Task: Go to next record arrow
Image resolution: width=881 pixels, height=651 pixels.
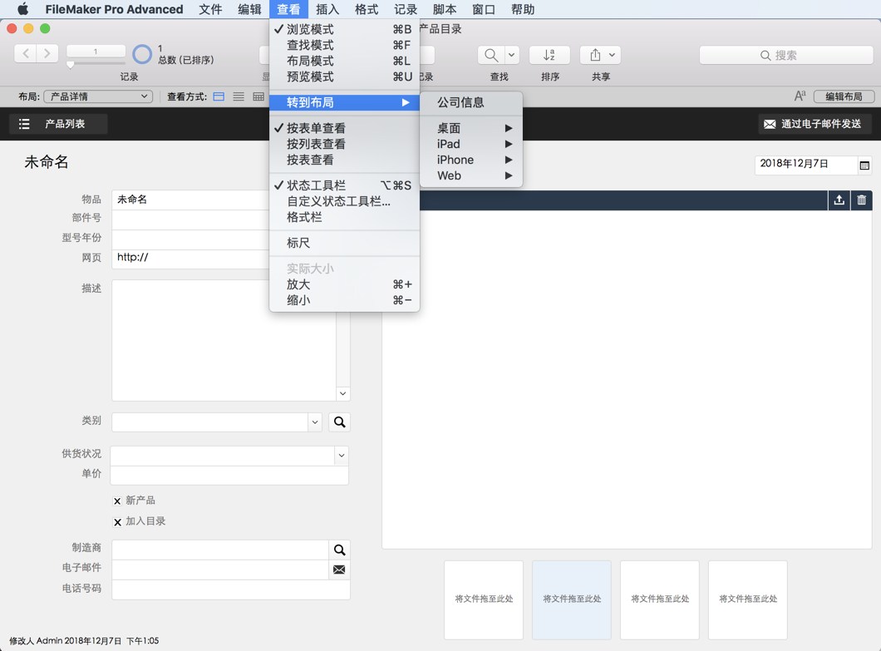Action: [47, 54]
